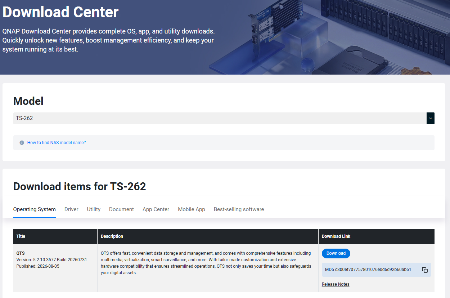Click the MD5 c3b0ef7d7757801076e0d6d92b60ab61 text
The width and height of the screenshot is (450, 298).
click(368, 270)
